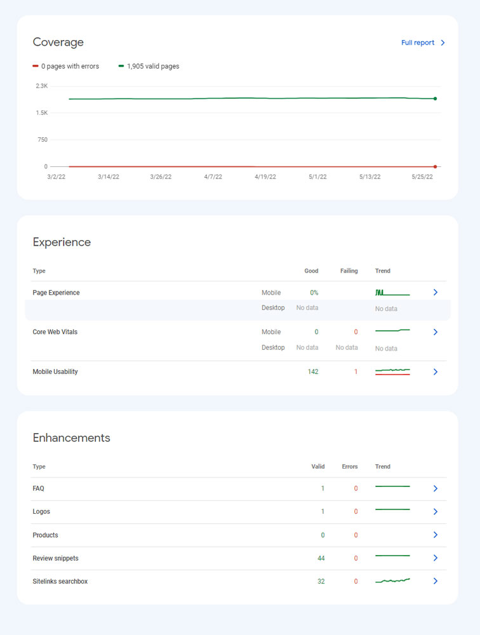Image resolution: width=480 pixels, height=635 pixels.
Task: Click the Products row label
Action: [x=45, y=535]
